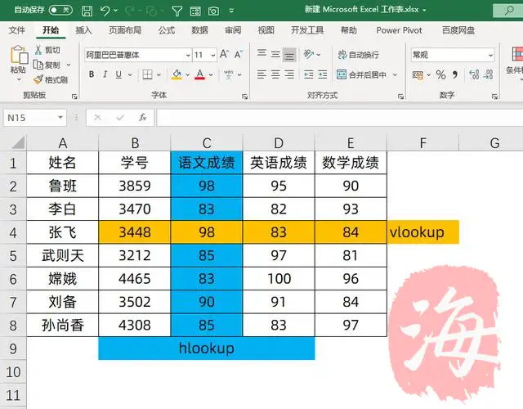Toggle the AutoSave switch

coord(60,11)
